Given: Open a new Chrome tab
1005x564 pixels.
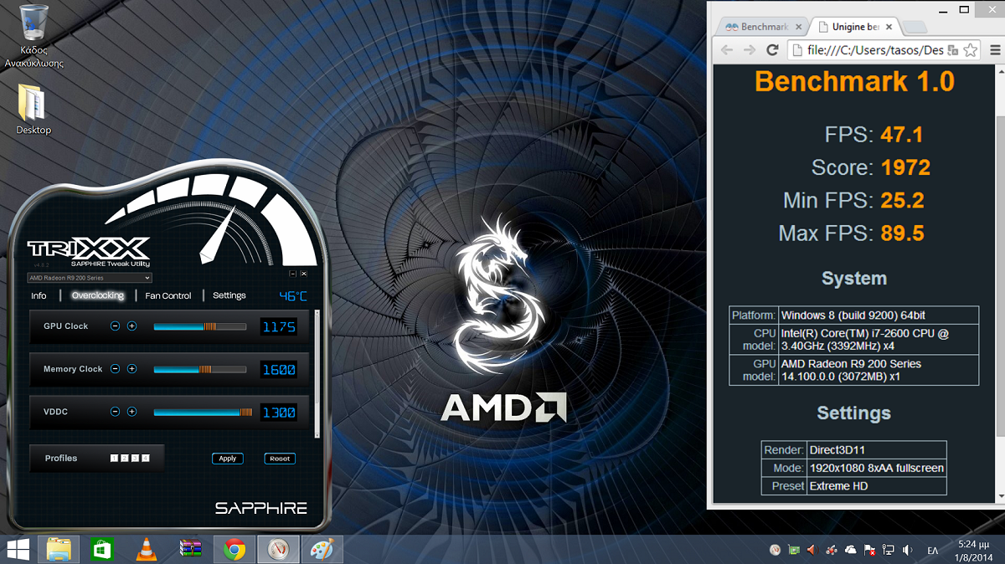Looking at the screenshot, I should coord(915,27).
